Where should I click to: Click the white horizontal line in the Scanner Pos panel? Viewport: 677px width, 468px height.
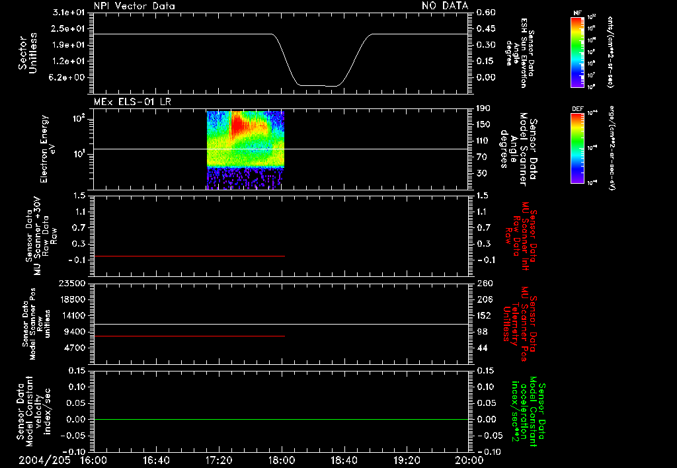(281, 325)
